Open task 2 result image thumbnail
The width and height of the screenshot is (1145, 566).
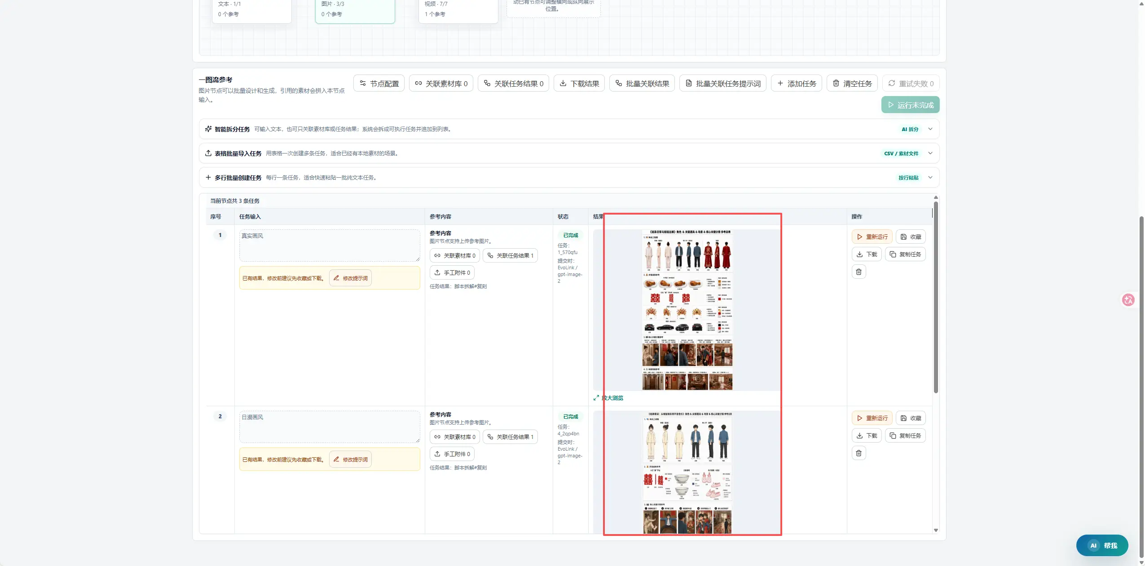(x=687, y=473)
